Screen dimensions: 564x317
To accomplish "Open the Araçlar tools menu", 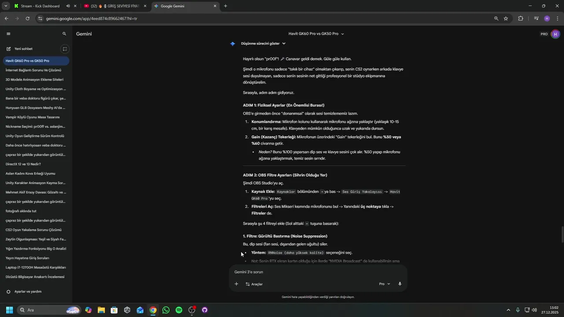I will tap(254, 284).
